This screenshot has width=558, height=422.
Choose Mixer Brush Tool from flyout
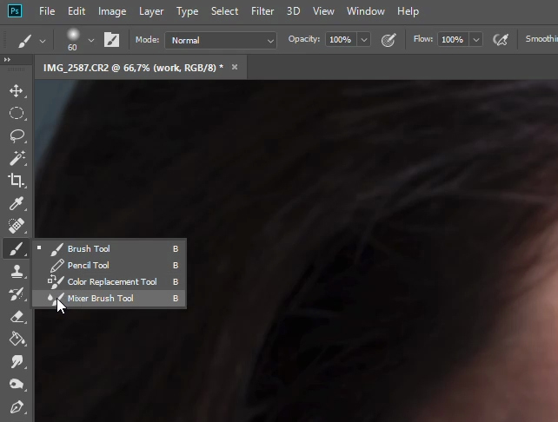(x=110, y=299)
